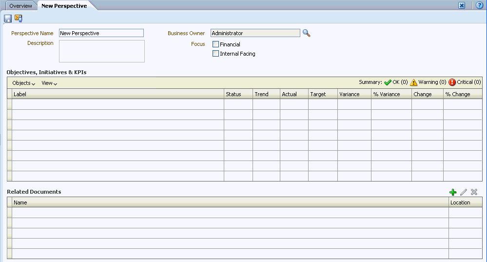Image resolution: width=487 pixels, height=262 pixels.
Task: Click the Actual column header
Action: (x=294, y=94)
